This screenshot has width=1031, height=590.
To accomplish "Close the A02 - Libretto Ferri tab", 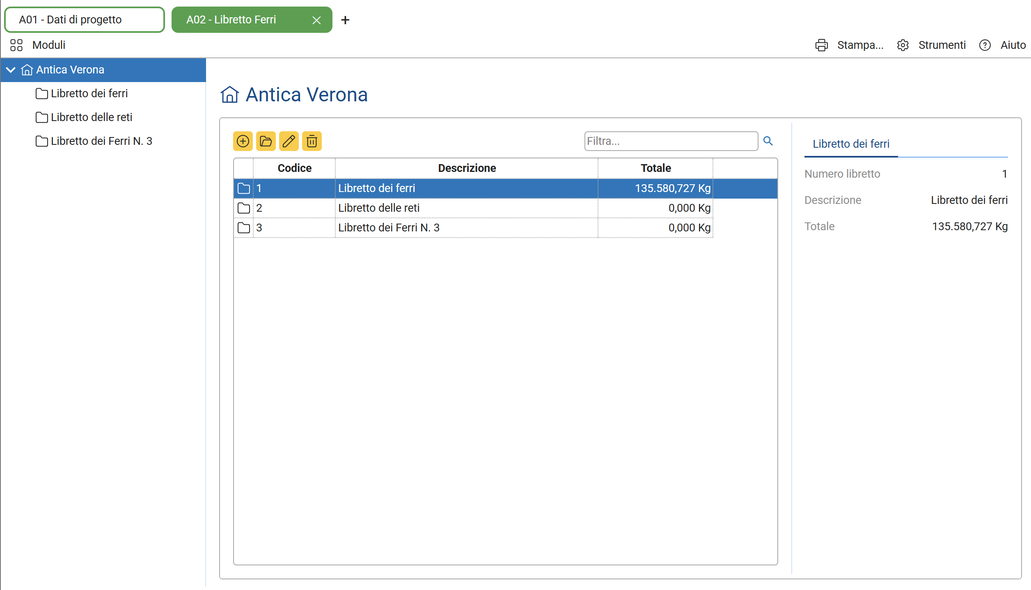I will coord(316,20).
